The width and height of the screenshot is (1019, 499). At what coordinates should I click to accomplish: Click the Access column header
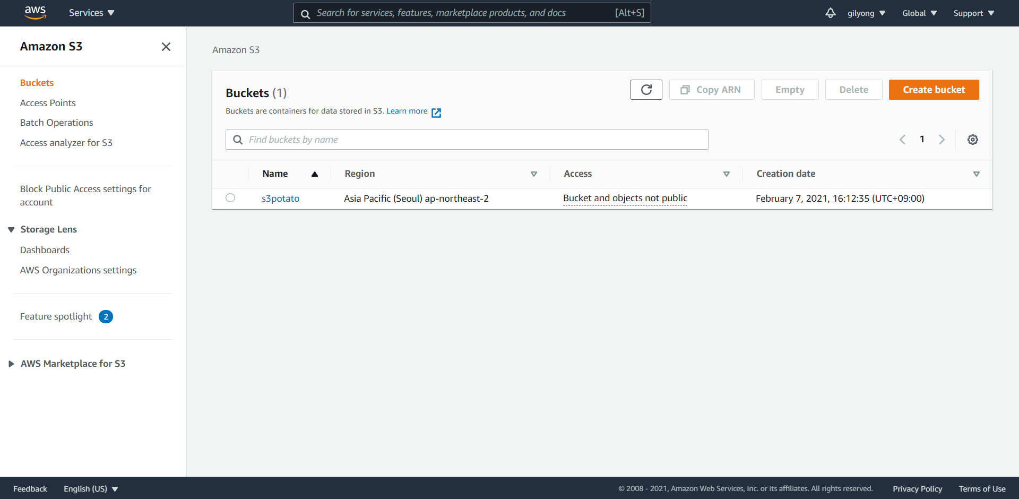tap(577, 174)
